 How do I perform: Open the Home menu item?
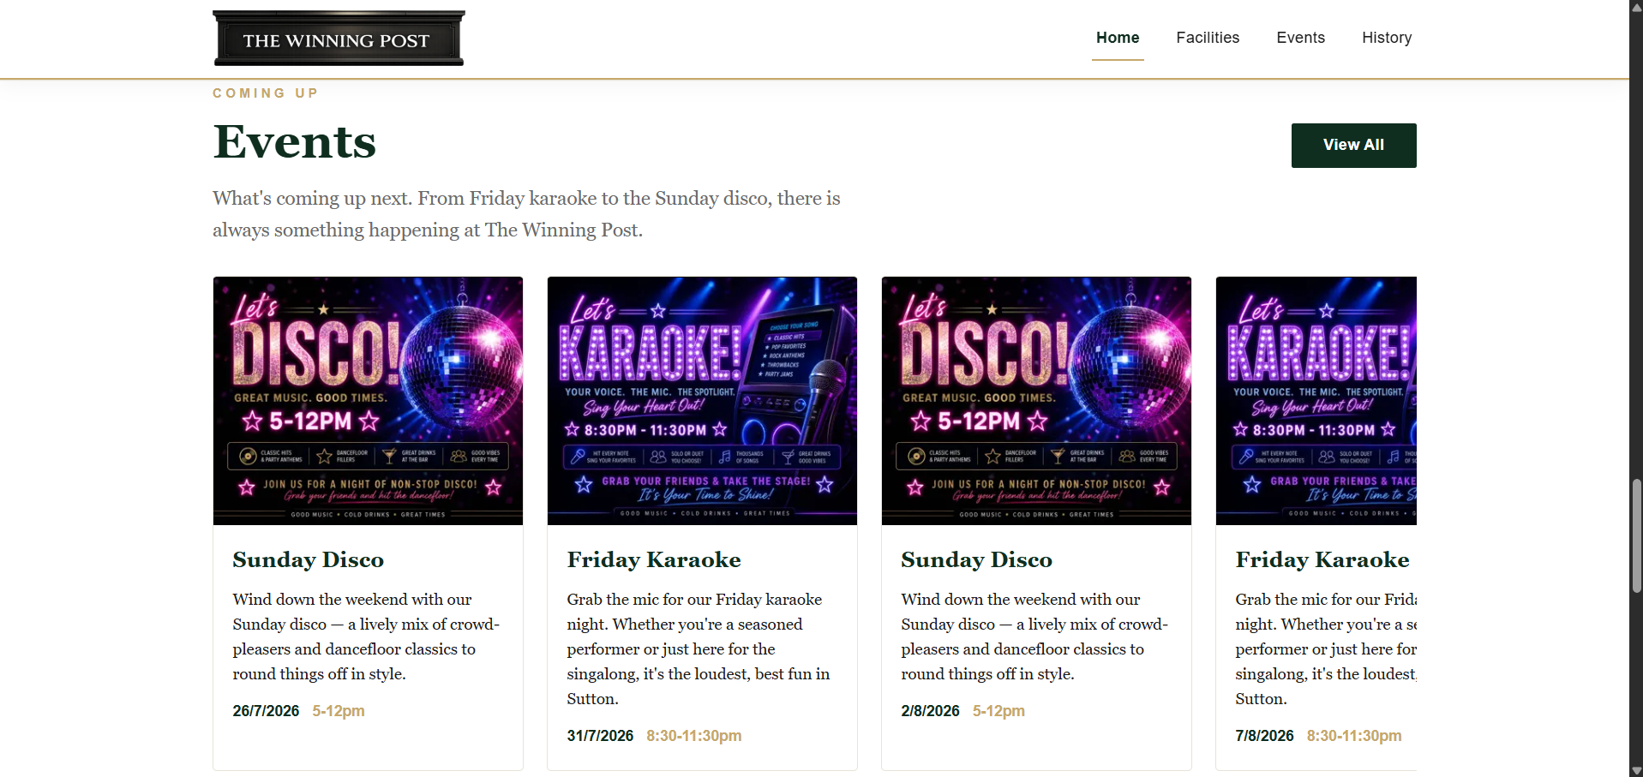[1118, 38]
